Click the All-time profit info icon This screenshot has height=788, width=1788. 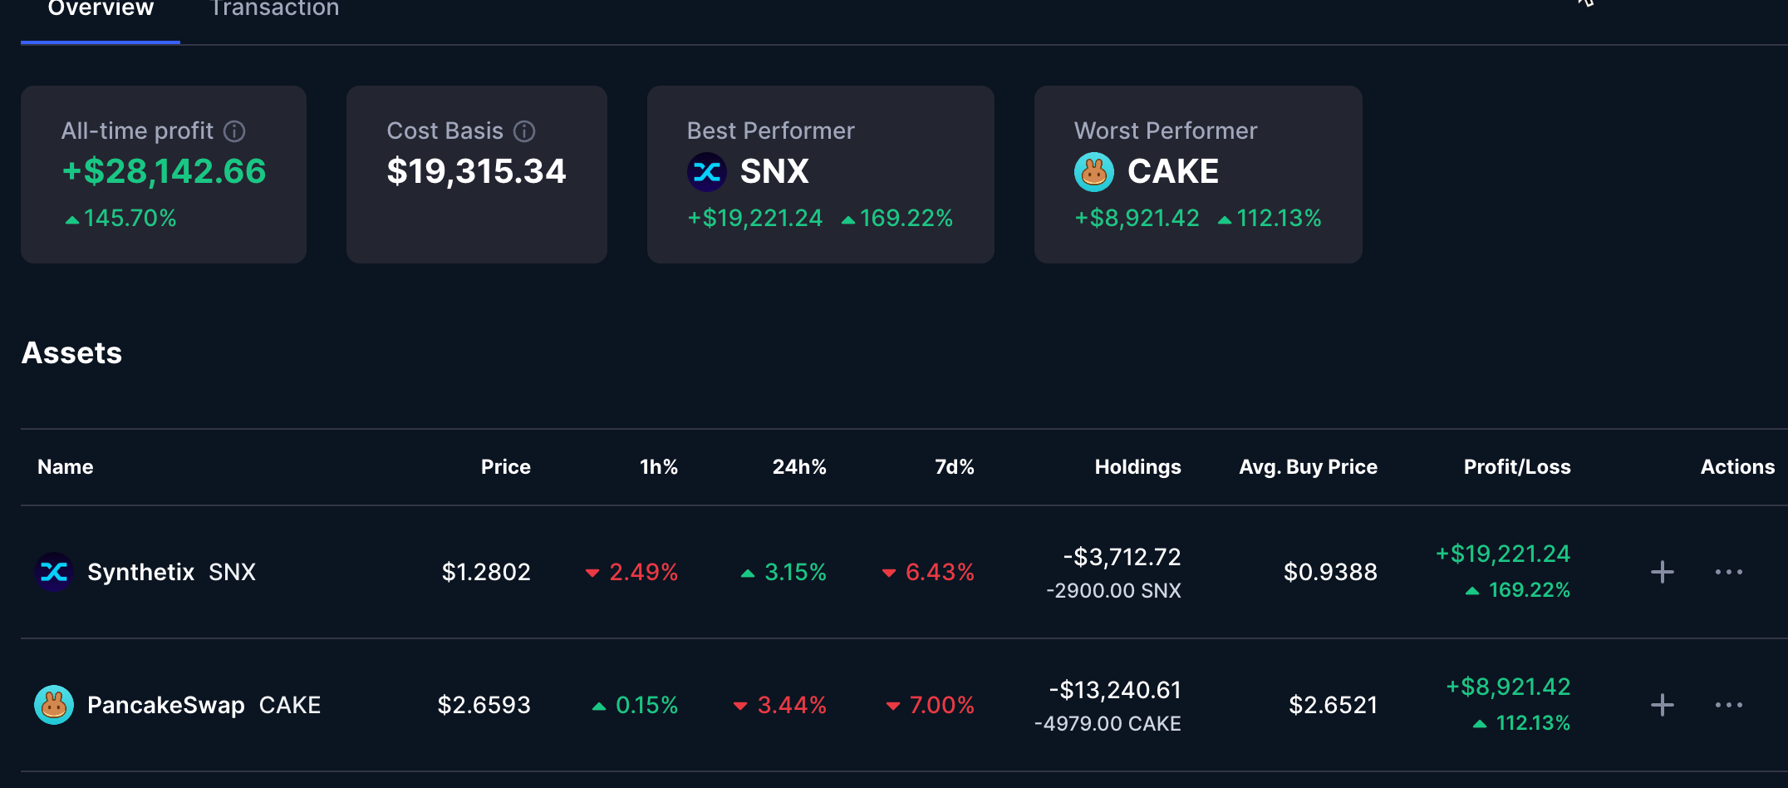pos(235,131)
